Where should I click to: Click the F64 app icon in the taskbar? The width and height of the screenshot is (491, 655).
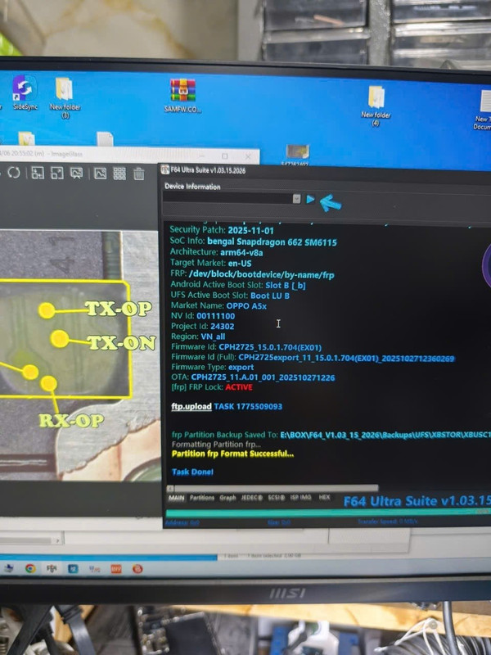click(52, 568)
